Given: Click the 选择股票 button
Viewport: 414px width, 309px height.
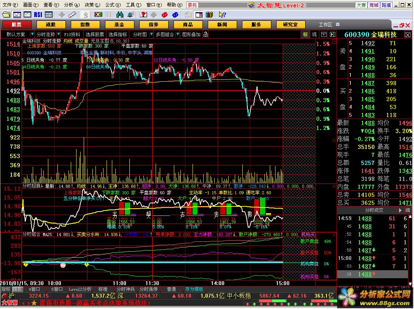Looking at the screenshot, I should [x=95, y=34].
